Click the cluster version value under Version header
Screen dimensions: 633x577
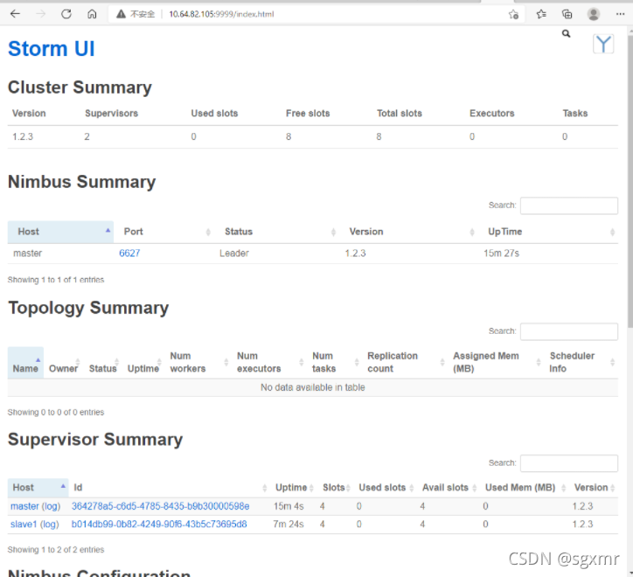click(x=23, y=137)
